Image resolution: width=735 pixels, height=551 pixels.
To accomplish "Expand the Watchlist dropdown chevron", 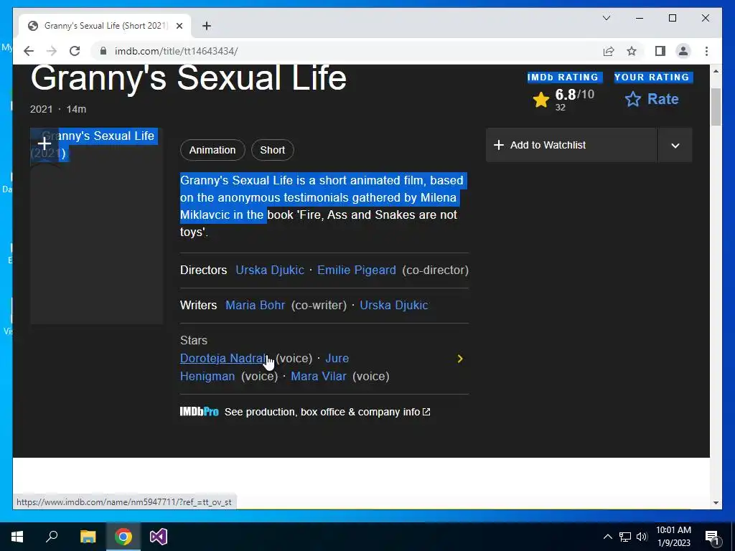I will click(x=675, y=145).
